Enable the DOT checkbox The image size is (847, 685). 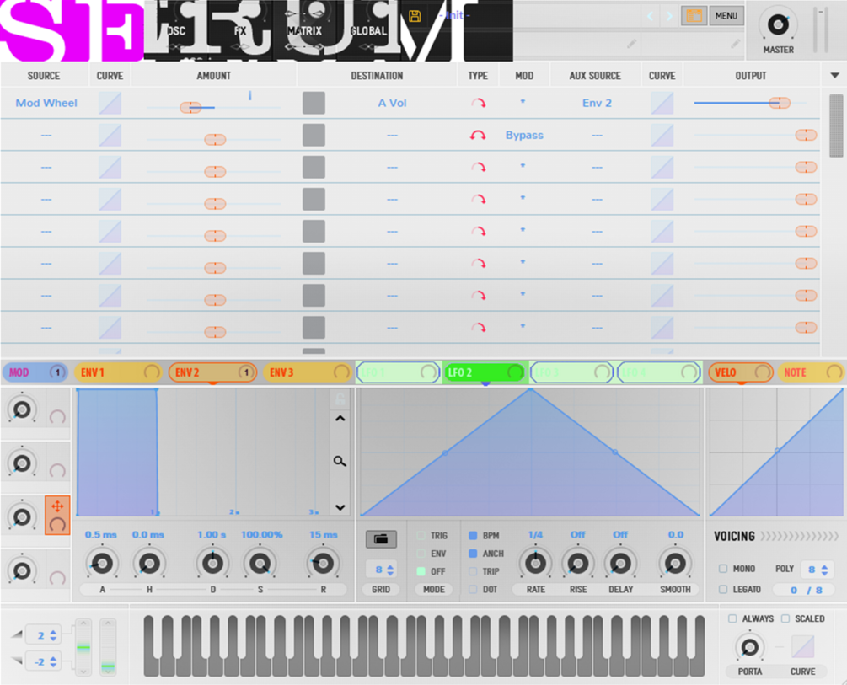[473, 590]
